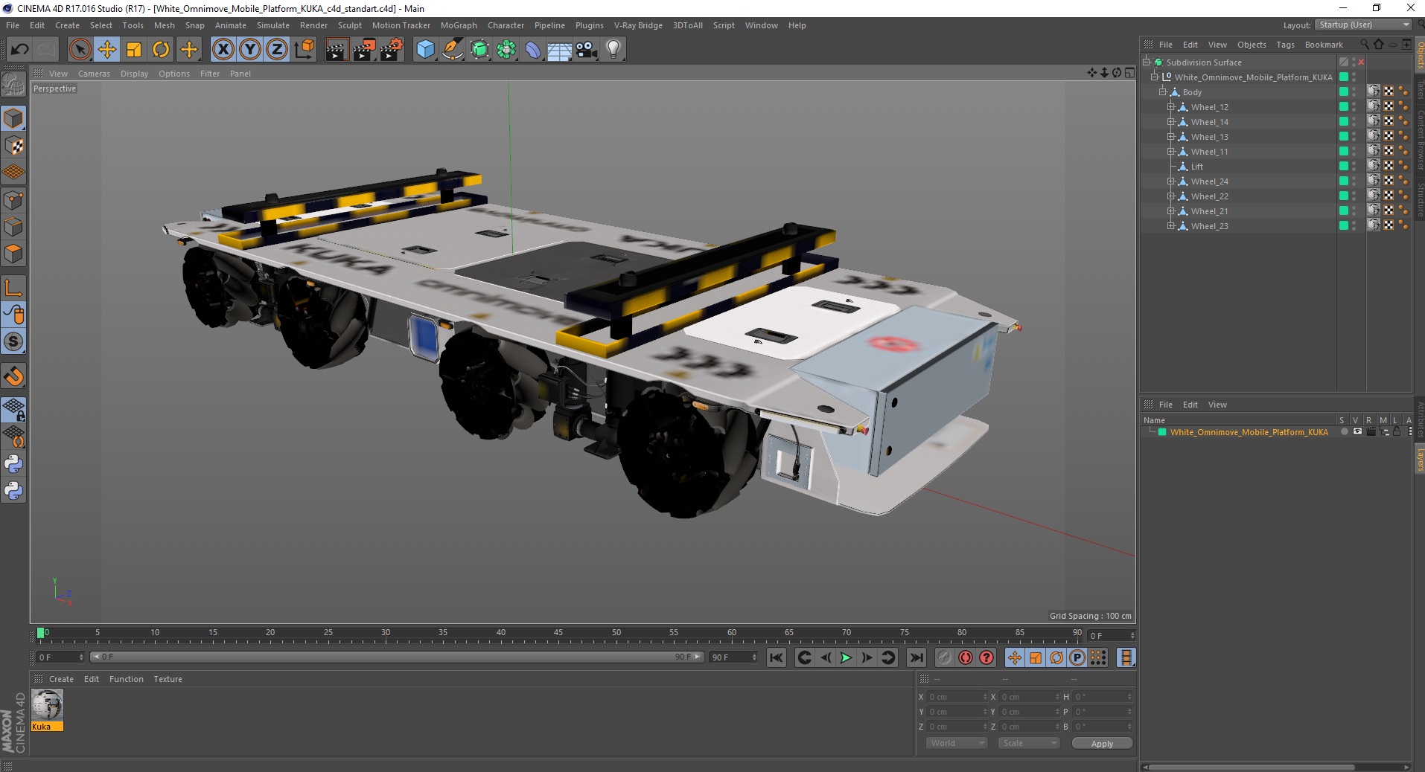
Task: Activate the Scale tool
Action: coord(134,50)
